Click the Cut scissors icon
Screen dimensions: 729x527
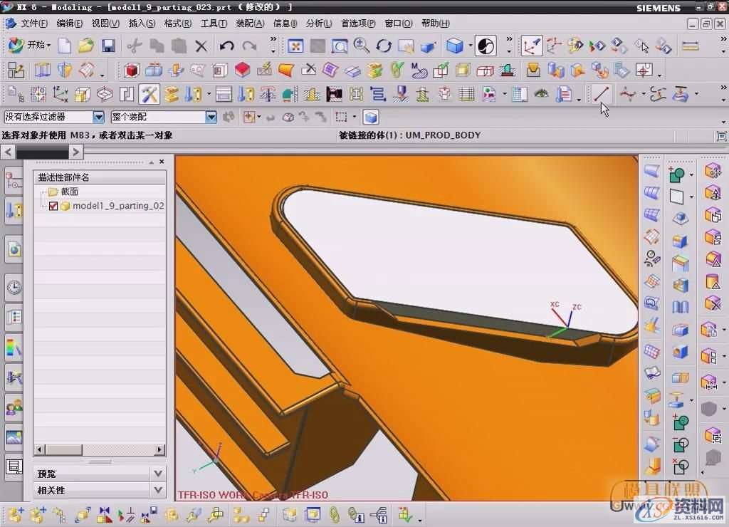(x=134, y=46)
